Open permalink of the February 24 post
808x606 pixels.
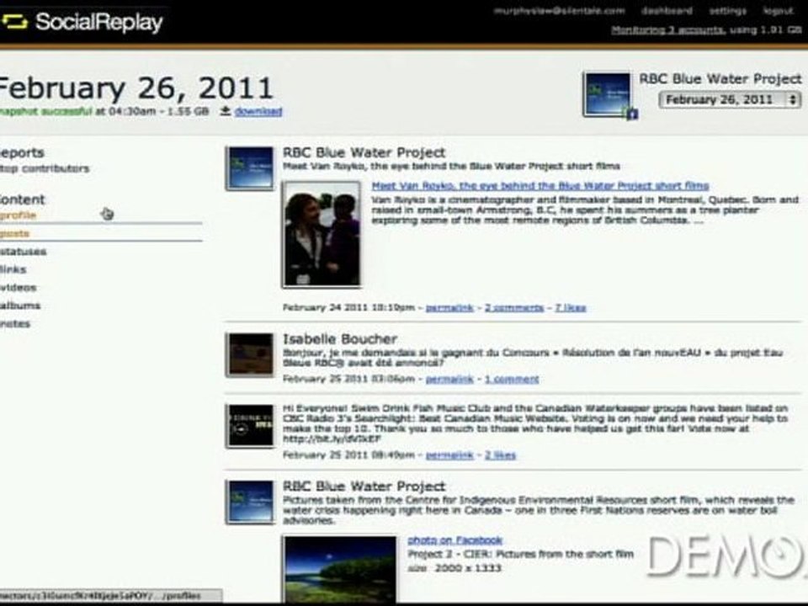pos(449,308)
